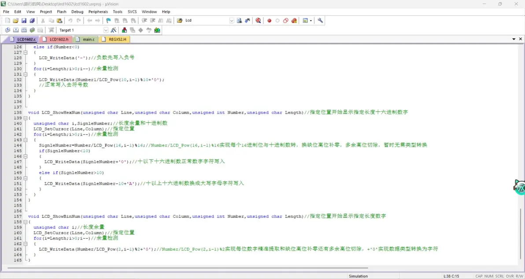The image size is (525, 279).
Task: Save the current file with Save icon
Action: click(24, 21)
